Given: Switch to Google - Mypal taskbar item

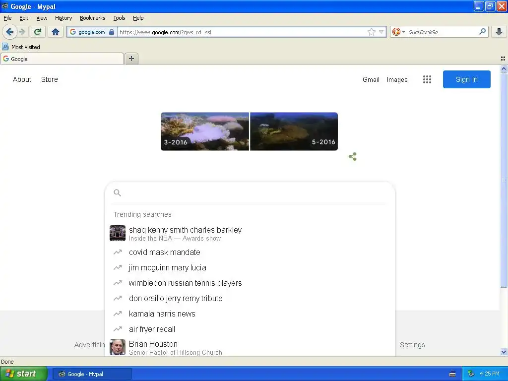Looking at the screenshot, I should 92,374.
